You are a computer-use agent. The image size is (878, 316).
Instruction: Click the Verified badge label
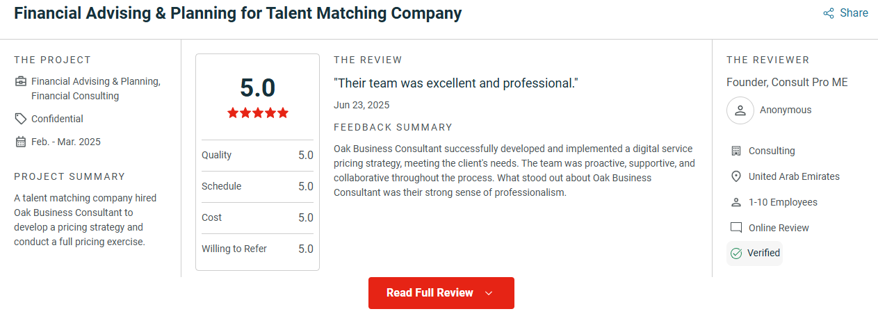point(763,253)
